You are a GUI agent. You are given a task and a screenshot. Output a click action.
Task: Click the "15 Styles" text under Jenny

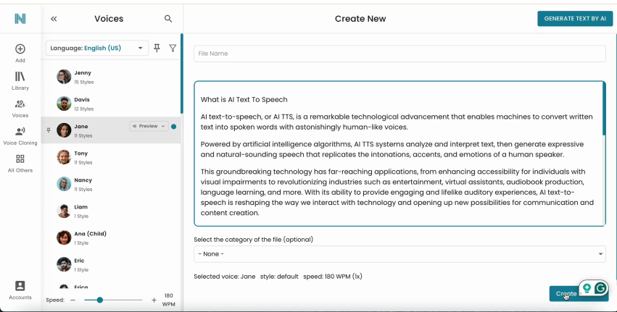(84, 82)
